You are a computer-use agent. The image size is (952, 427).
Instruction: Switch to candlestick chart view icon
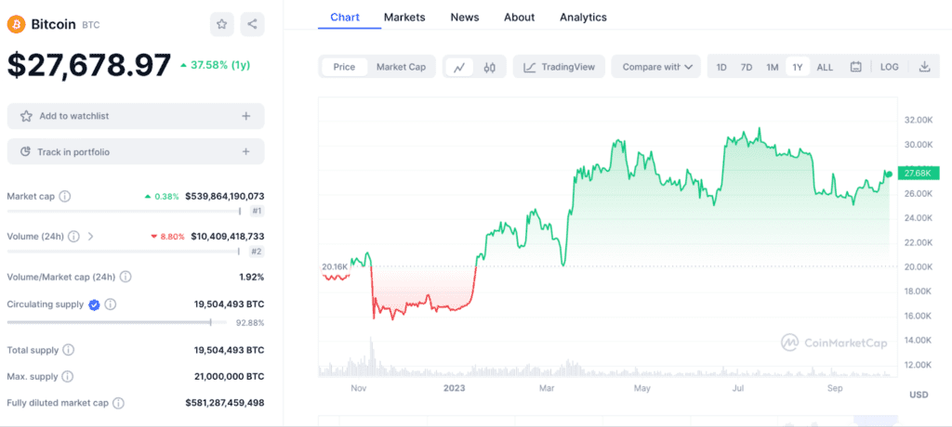click(490, 68)
